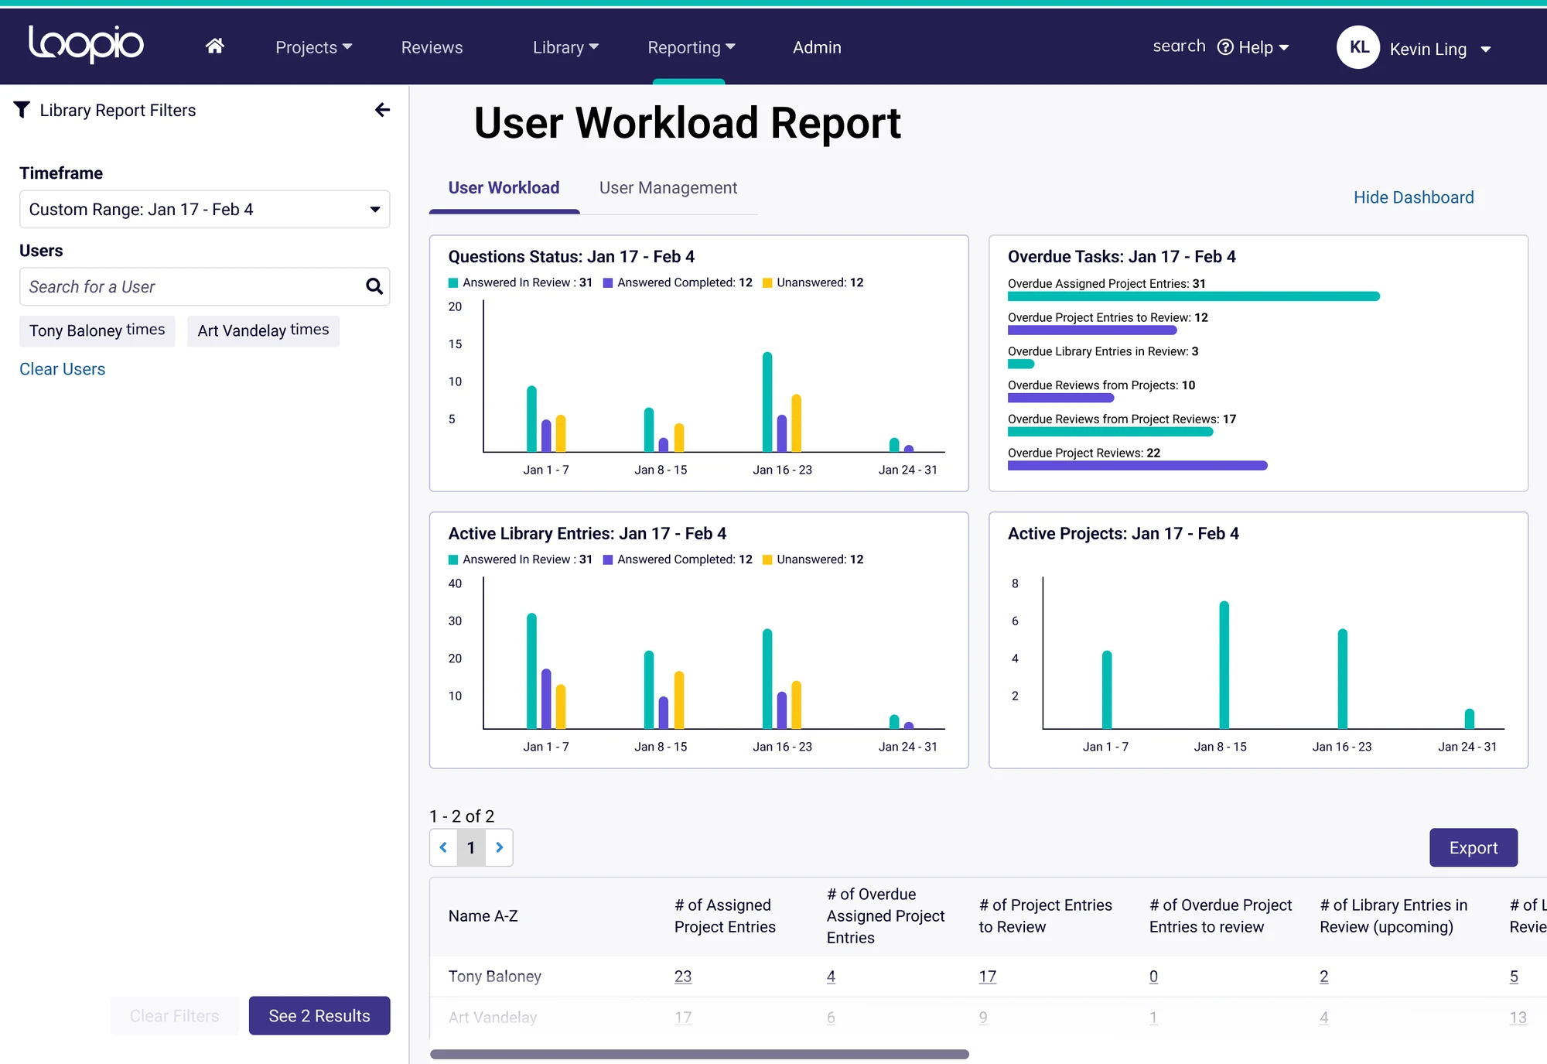Click Tony Baloney's assigned entries value 23
Image resolution: width=1547 pixels, height=1064 pixels.
(683, 977)
